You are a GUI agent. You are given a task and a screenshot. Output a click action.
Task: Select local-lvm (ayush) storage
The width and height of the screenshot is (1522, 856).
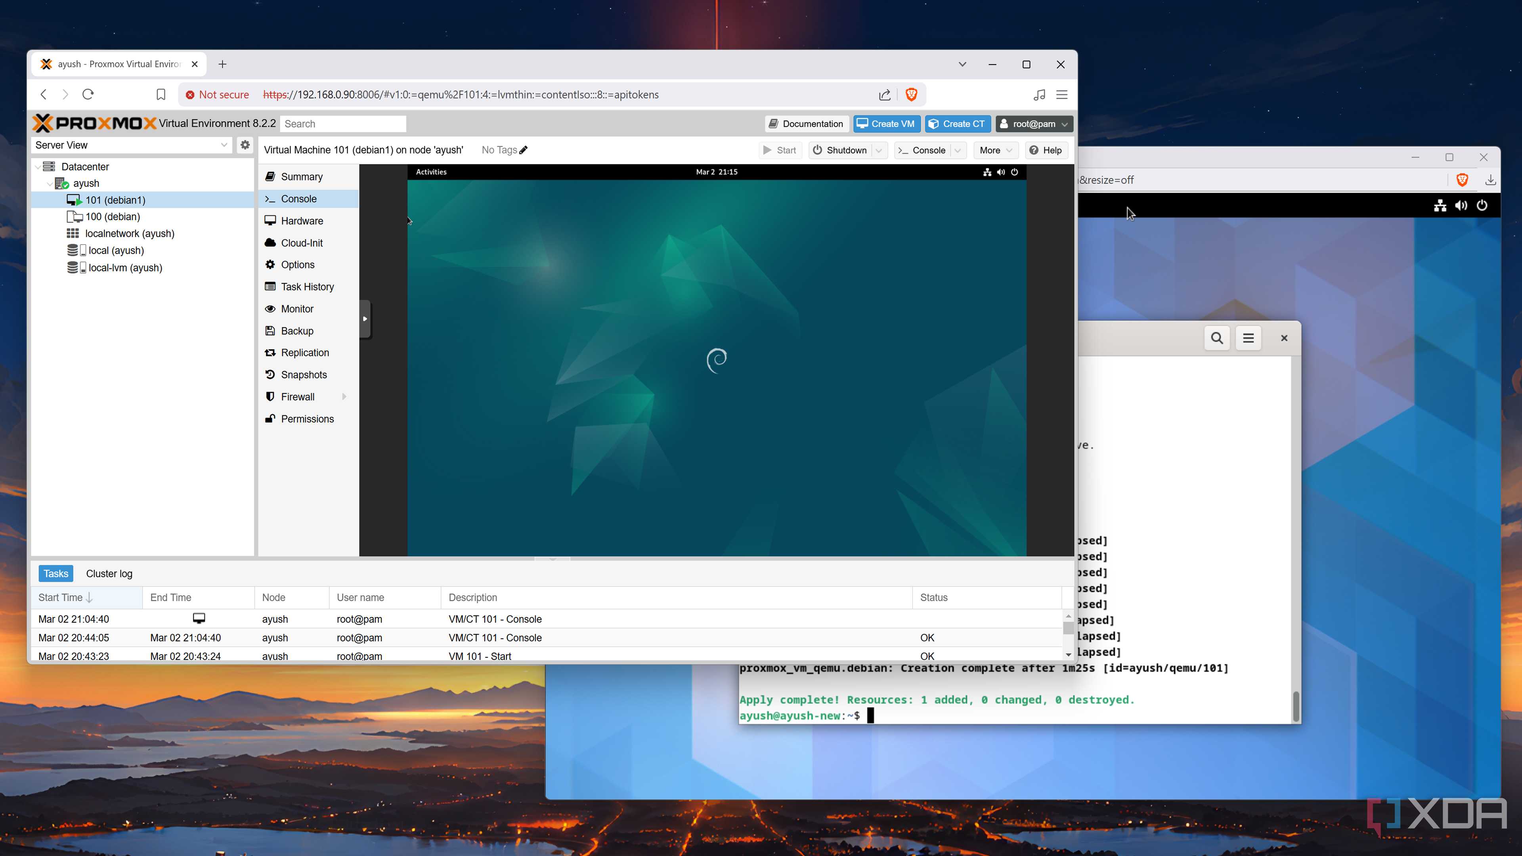(x=125, y=267)
